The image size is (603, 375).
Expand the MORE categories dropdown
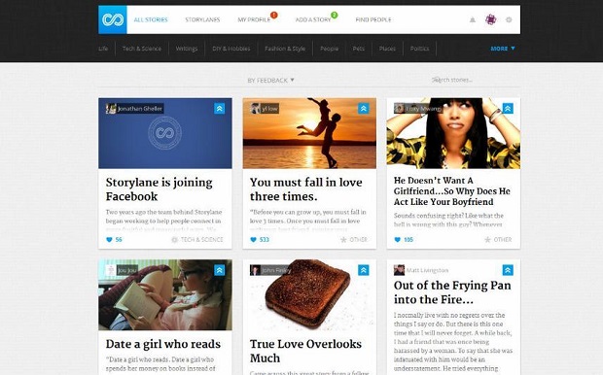click(x=503, y=49)
